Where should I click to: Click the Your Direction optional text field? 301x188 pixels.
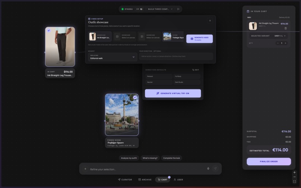point(176,56)
